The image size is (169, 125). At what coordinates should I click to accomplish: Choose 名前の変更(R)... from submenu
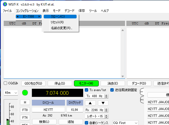[60, 28]
